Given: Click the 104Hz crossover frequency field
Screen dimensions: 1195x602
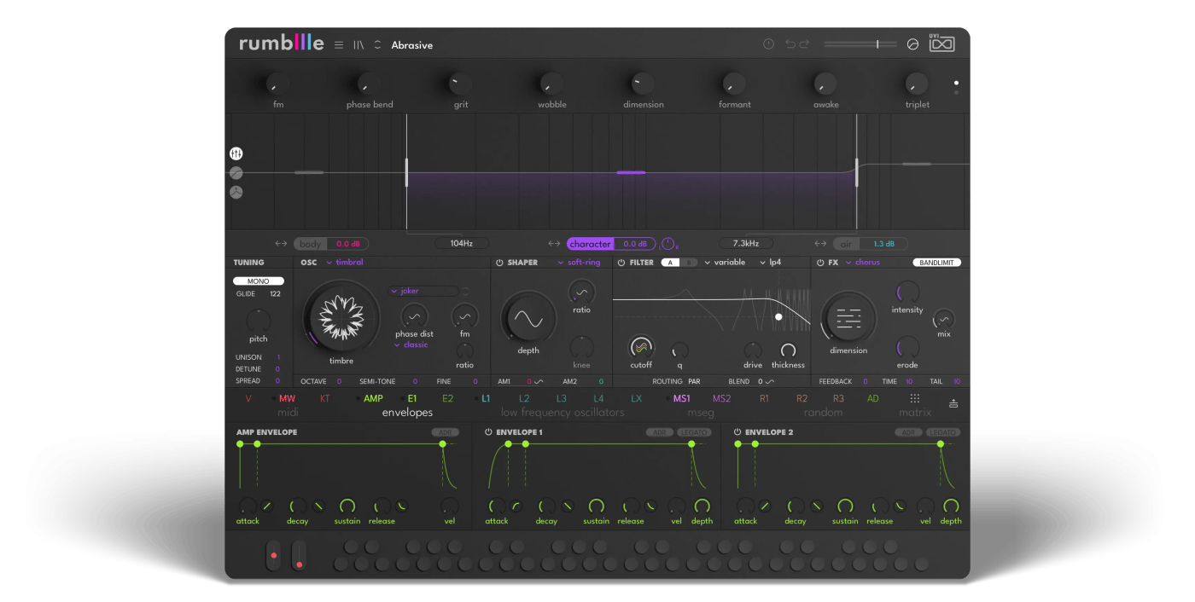Looking at the screenshot, I should (462, 243).
